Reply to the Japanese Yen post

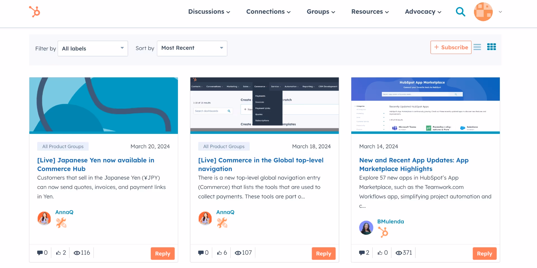click(163, 253)
